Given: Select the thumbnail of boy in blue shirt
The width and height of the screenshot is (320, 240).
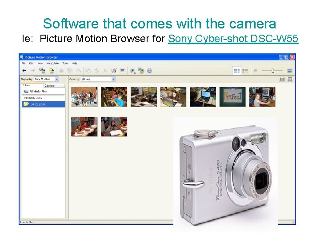Looking at the screenshot, I should (x=114, y=97).
